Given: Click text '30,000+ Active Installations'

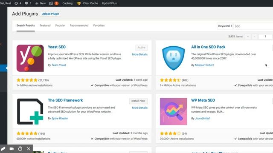Looking at the screenshot, I should click(177, 139).
